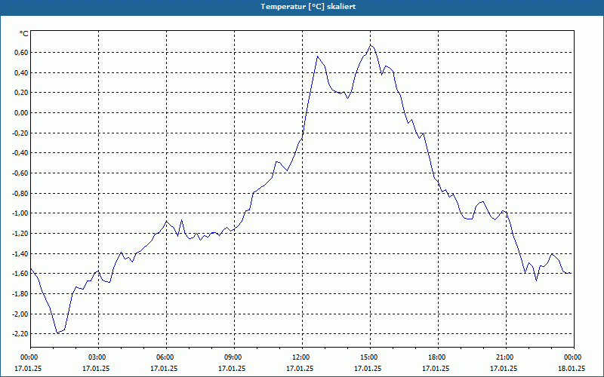
Task: Select the -1,20 axis value
Action: coord(20,234)
